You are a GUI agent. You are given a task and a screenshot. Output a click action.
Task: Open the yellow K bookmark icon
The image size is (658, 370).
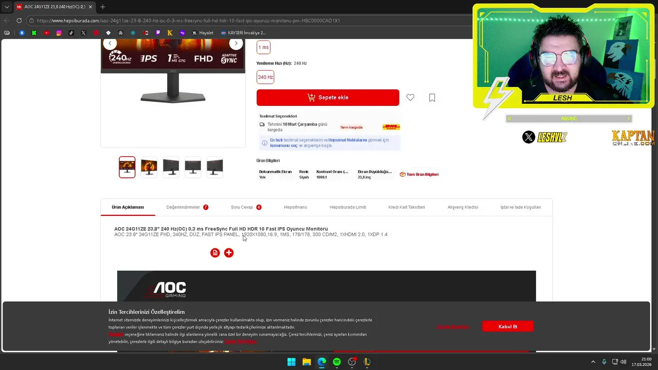coord(170,33)
